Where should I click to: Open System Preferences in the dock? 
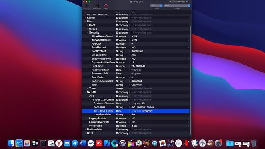point(218,143)
